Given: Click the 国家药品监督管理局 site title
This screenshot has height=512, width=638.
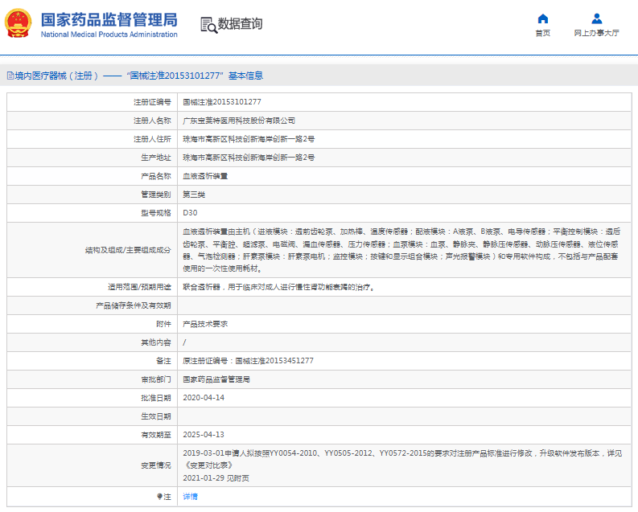Looking at the screenshot, I should click(x=109, y=19).
